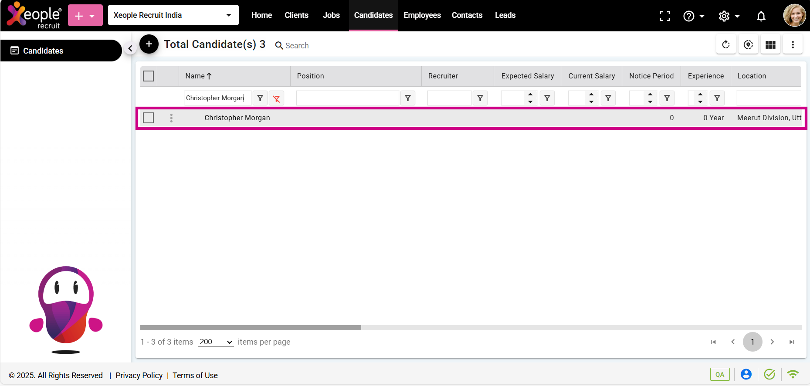Click the horizontal scrollbar under the table
The height and width of the screenshot is (386, 810).
click(251, 328)
